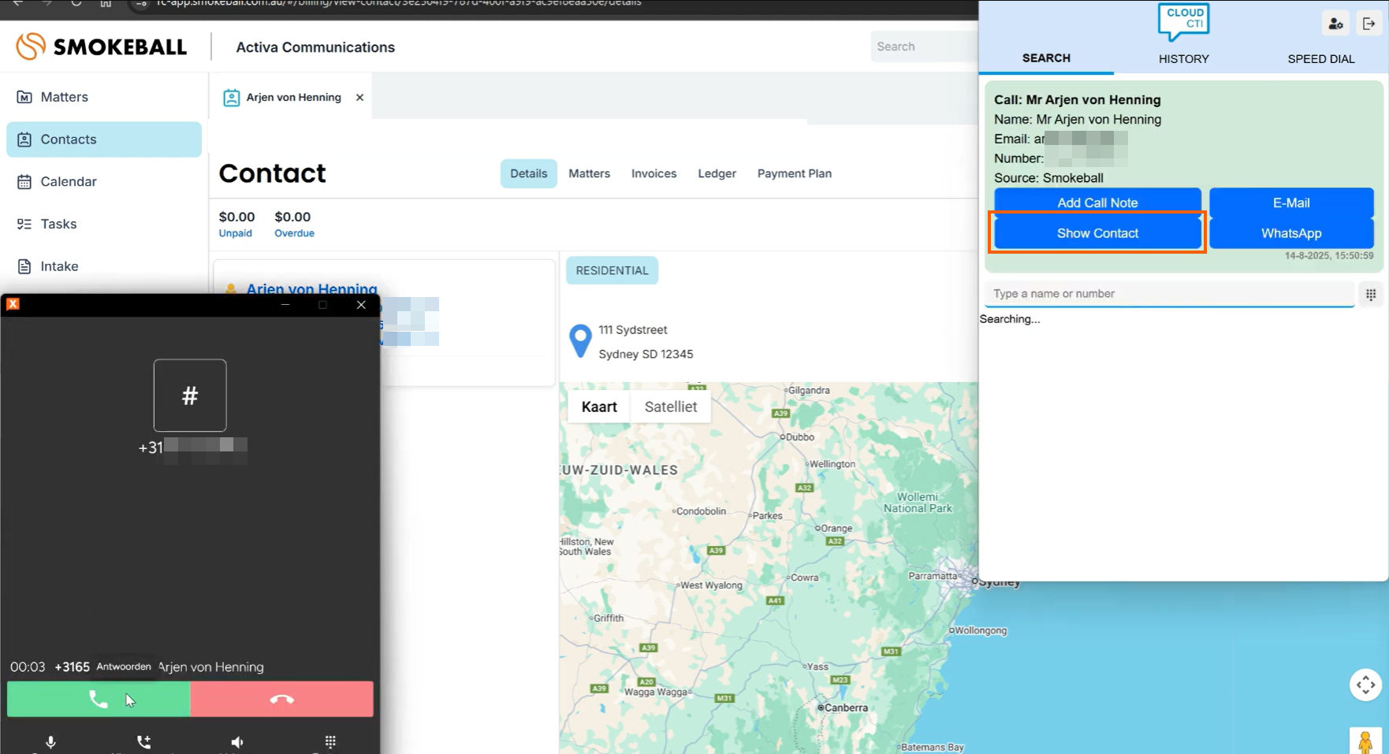
Task: Open the Calendar sidebar item
Action: (x=69, y=182)
